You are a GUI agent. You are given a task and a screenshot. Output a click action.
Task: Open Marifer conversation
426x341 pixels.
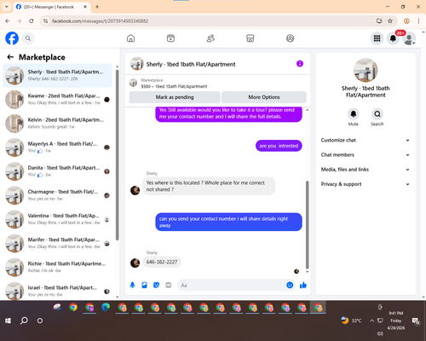point(57,243)
